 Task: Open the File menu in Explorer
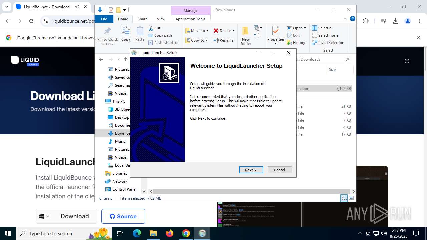tap(104, 19)
